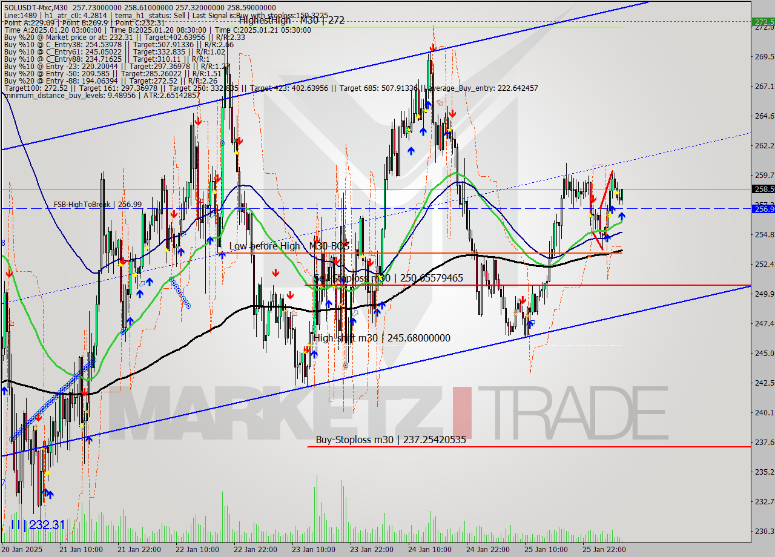Click the 235.2 price axis value

[x=763, y=472]
